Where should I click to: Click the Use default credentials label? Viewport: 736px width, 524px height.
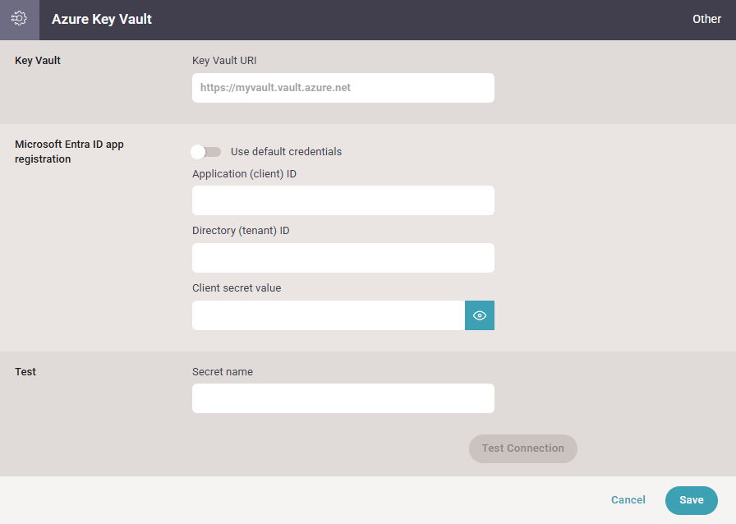click(287, 152)
